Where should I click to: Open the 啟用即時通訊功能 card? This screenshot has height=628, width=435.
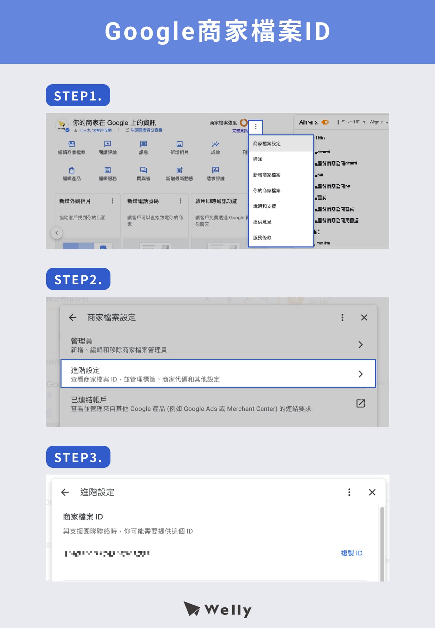coord(220,221)
